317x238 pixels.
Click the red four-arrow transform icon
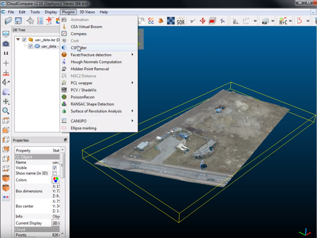(x=202, y=21)
